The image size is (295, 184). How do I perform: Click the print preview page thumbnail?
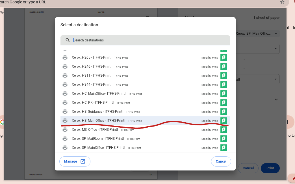coord(91,93)
